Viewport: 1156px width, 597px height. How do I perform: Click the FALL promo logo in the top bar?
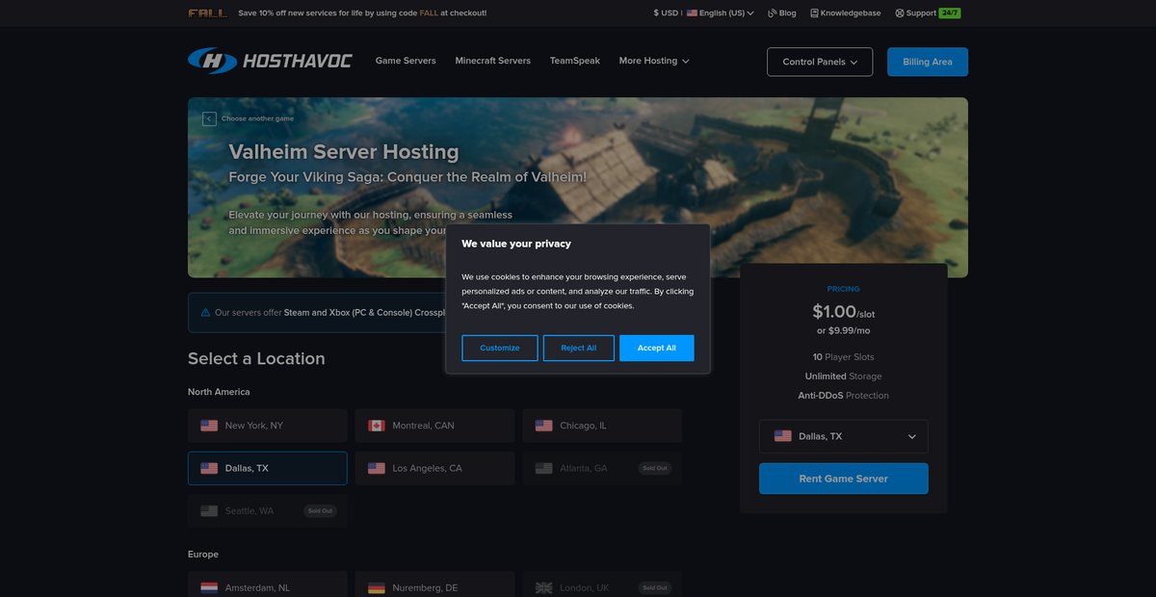pyautogui.click(x=208, y=13)
